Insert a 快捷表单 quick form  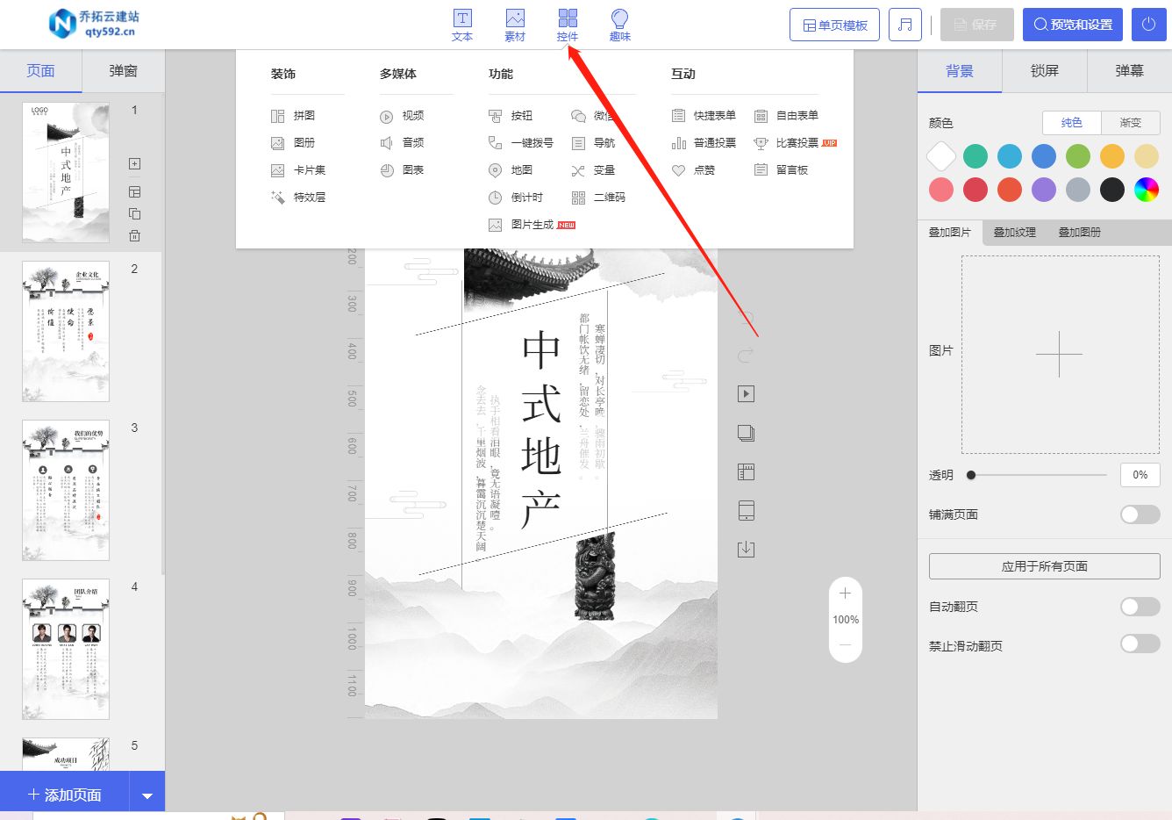704,116
